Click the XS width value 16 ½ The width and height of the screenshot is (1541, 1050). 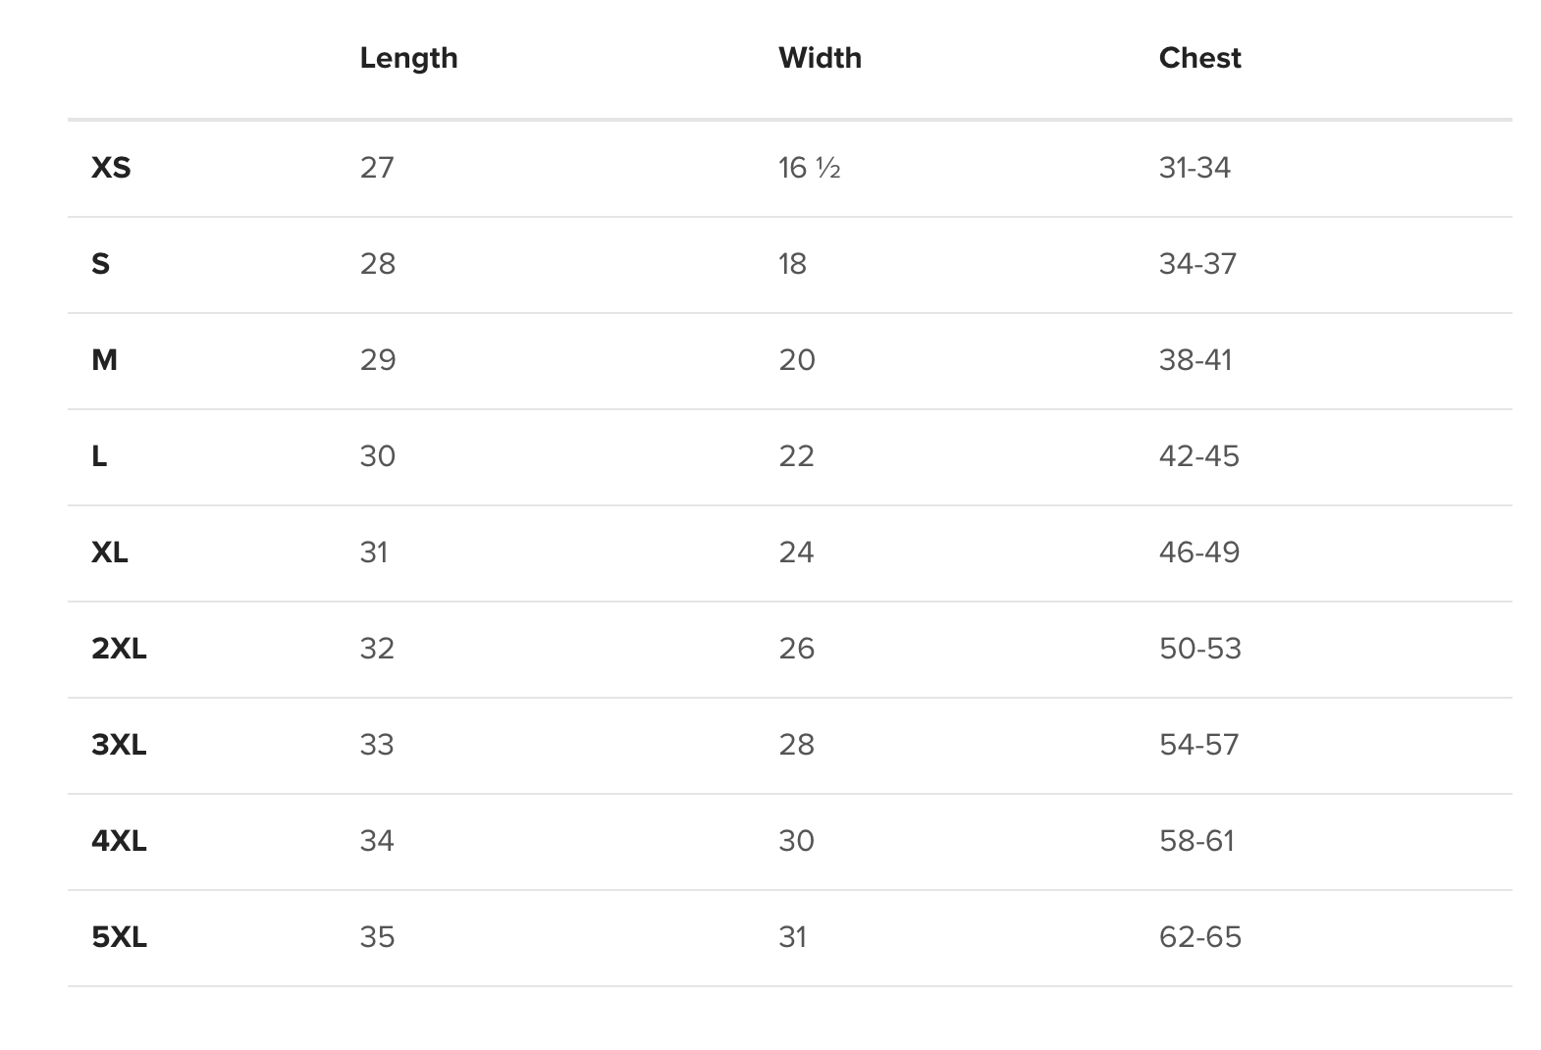[x=810, y=168]
